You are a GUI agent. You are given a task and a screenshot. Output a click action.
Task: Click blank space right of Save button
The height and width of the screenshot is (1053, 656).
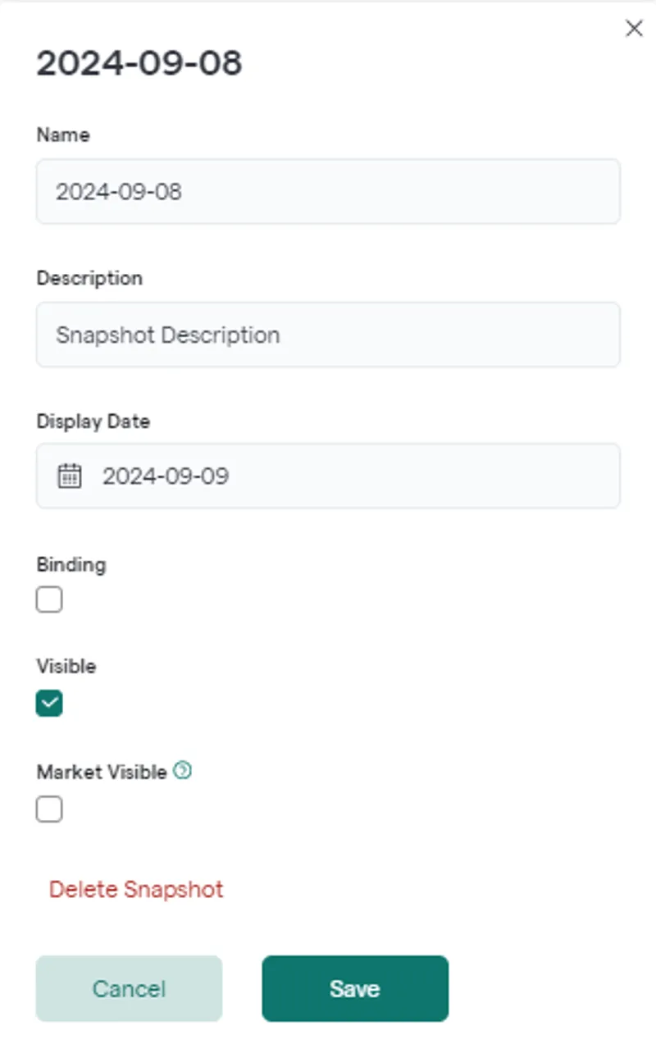coord(549,988)
